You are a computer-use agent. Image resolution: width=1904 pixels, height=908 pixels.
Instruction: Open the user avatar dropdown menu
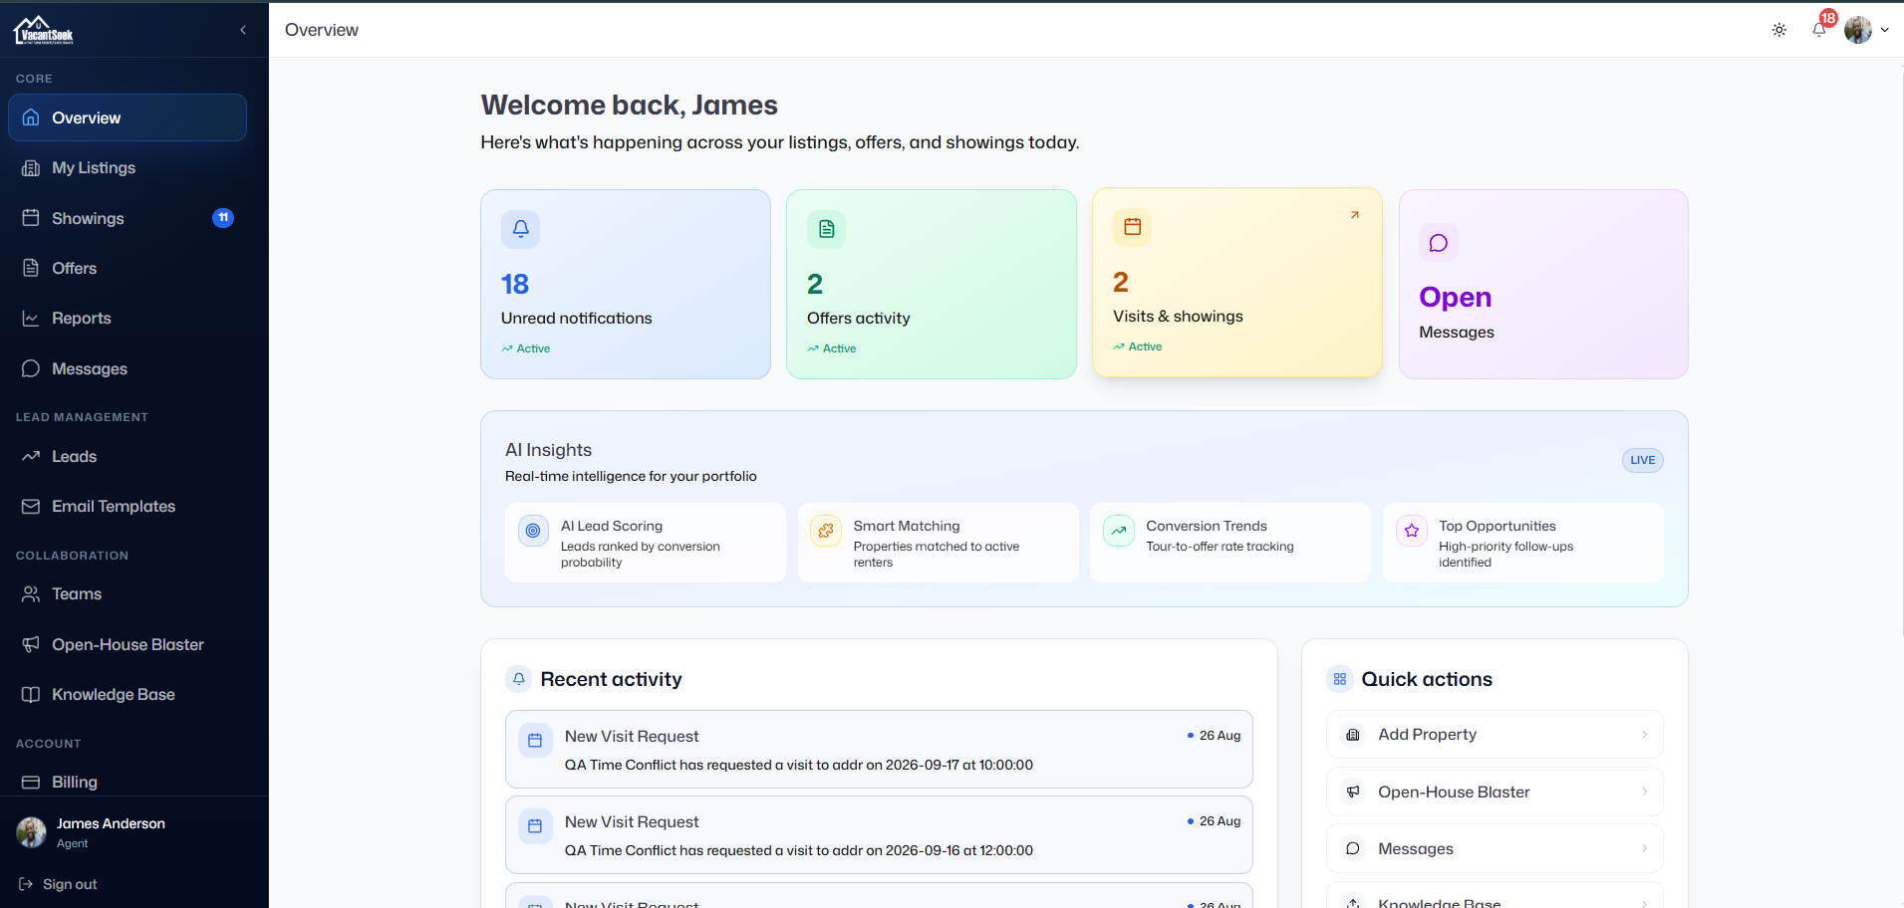click(1866, 30)
